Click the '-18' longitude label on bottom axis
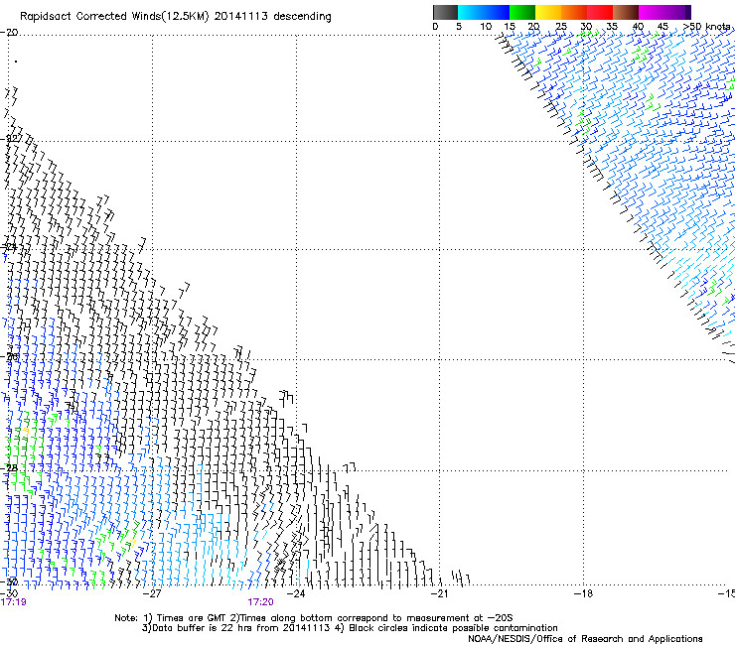The width and height of the screenshot is (735, 645). (x=583, y=593)
